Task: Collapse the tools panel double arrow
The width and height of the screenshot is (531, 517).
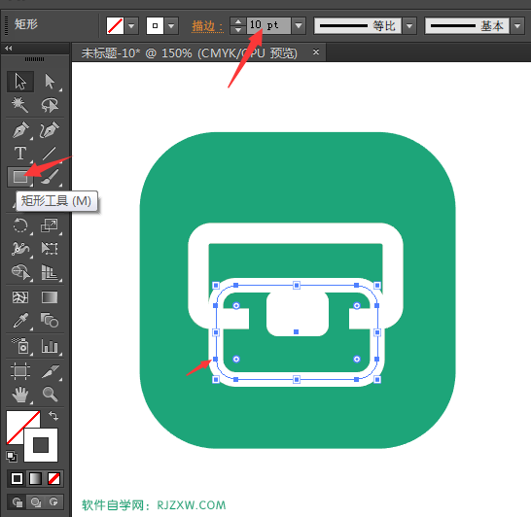Action: click(x=9, y=48)
